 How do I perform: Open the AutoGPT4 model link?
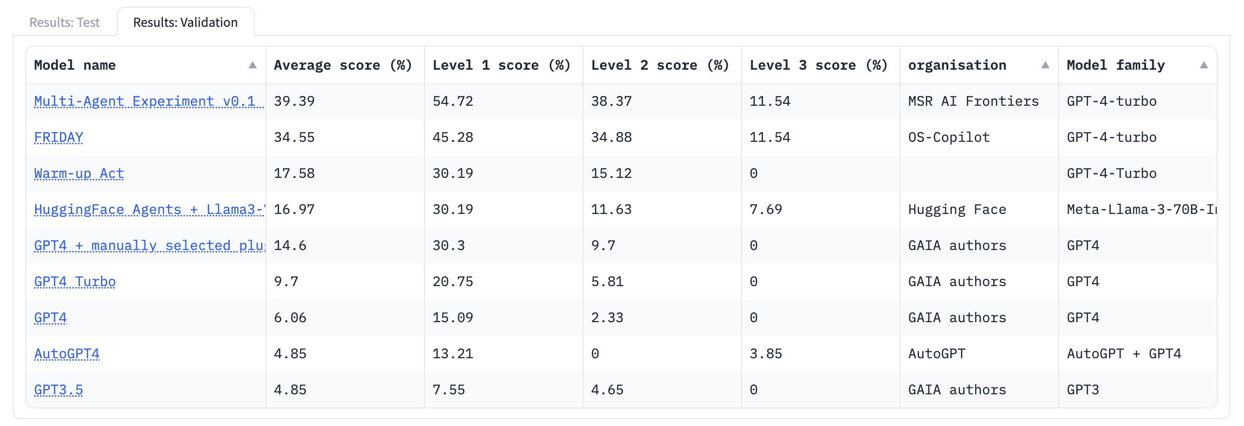67,353
